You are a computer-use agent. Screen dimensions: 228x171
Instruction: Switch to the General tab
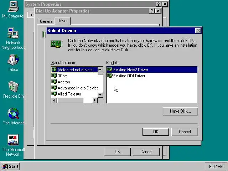tap(46, 21)
